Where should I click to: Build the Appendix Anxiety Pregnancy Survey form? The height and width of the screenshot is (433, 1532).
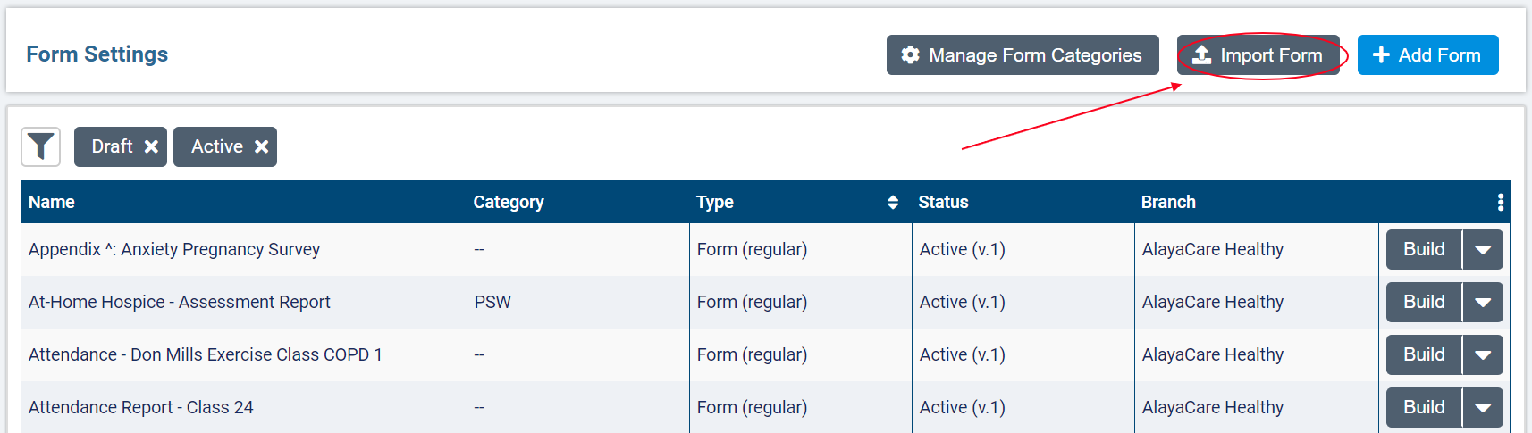pos(1424,250)
